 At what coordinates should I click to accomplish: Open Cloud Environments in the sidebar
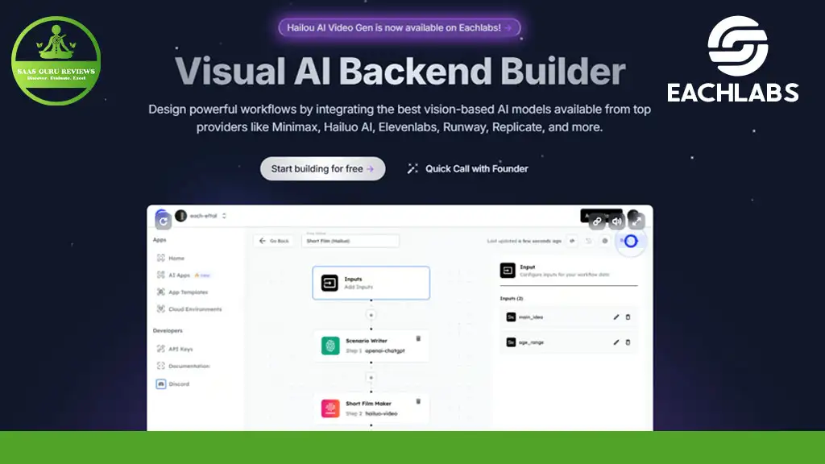(195, 309)
